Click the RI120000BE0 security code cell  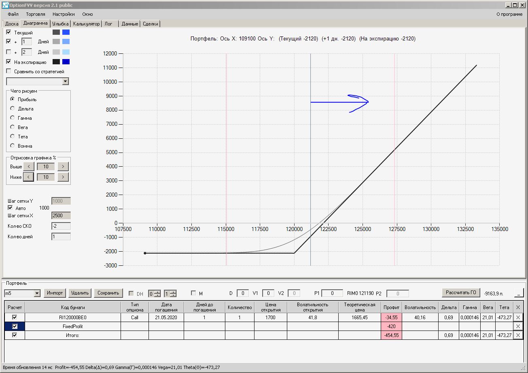pyautogui.click(x=73, y=318)
